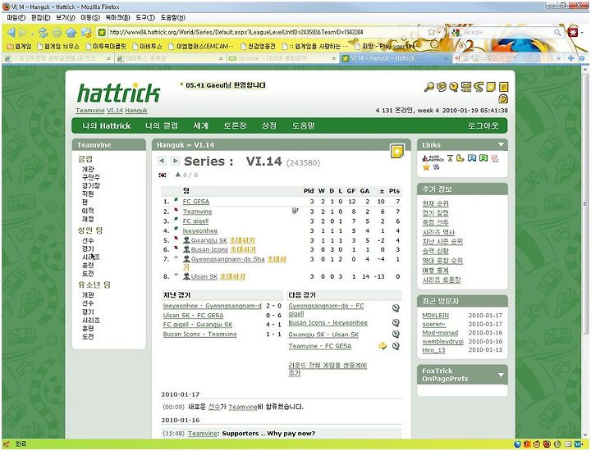Reload the page with the refresh icon

point(44,33)
